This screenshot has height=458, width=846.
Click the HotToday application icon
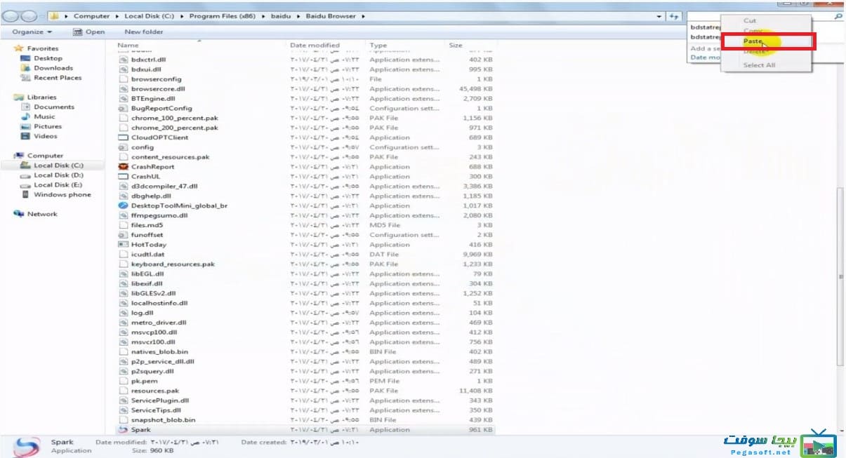point(122,245)
